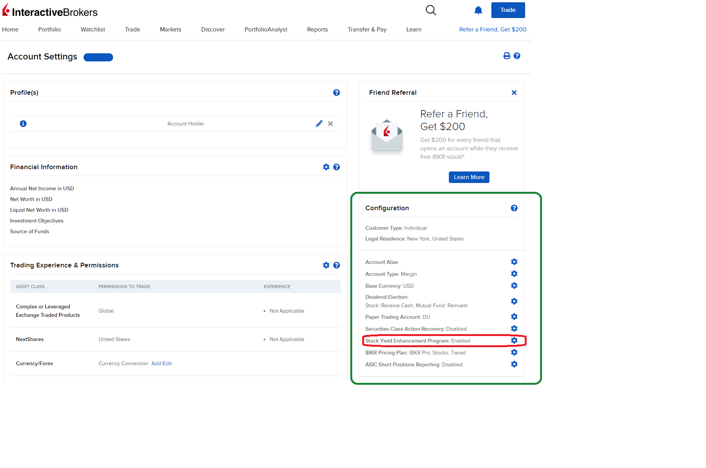This screenshot has height=468, width=706.
Task: Open Trading Experience & Permissions gear
Action: coord(326,265)
